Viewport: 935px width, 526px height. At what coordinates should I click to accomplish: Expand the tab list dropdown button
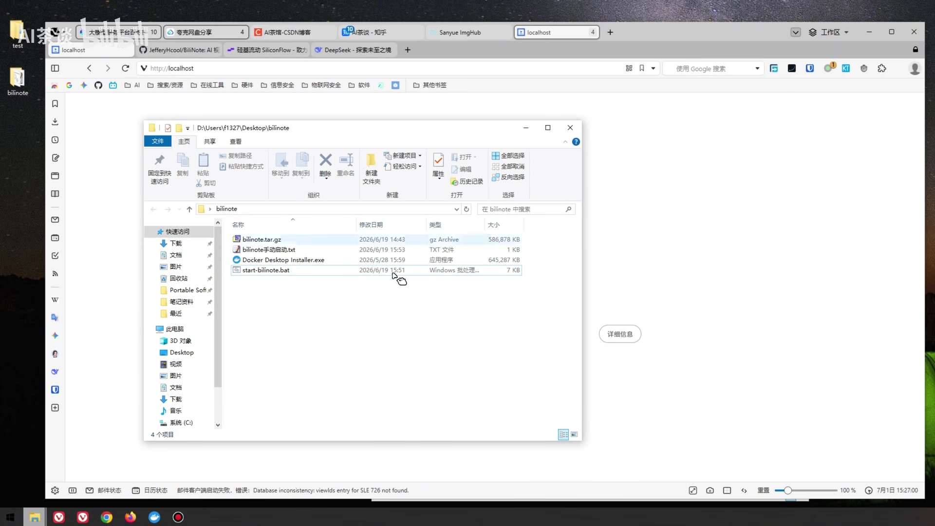(x=796, y=32)
